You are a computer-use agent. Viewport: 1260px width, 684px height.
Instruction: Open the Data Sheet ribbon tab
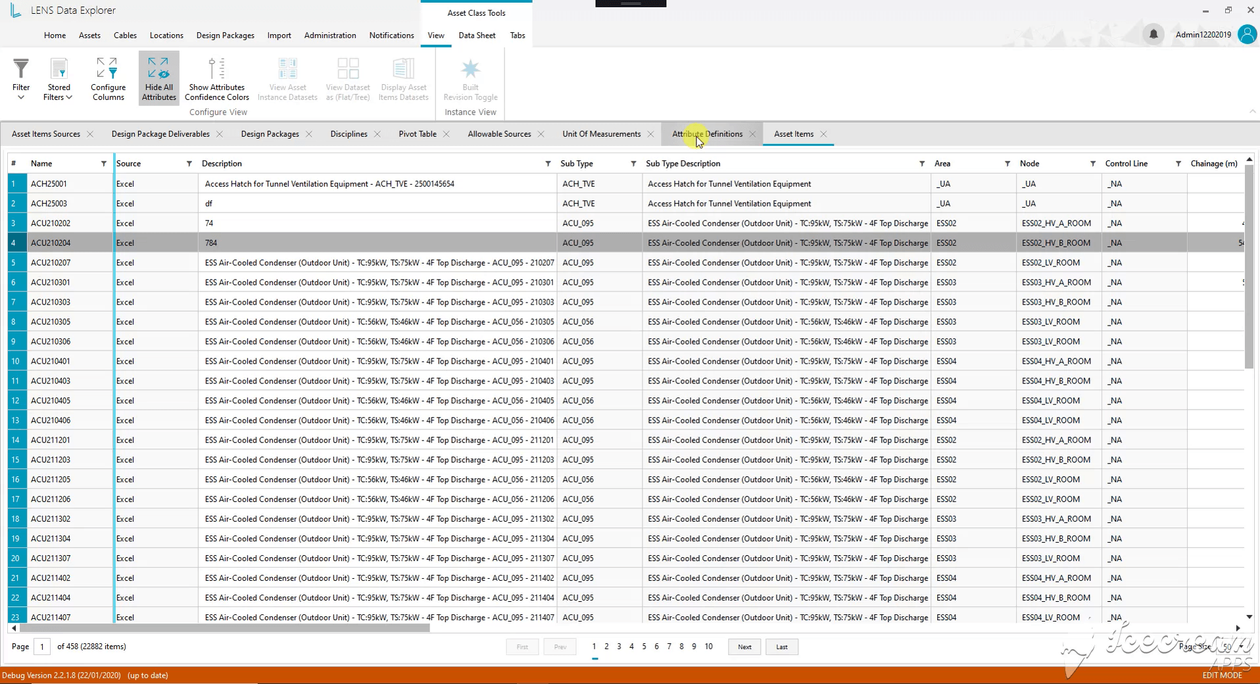(x=477, y=36)
